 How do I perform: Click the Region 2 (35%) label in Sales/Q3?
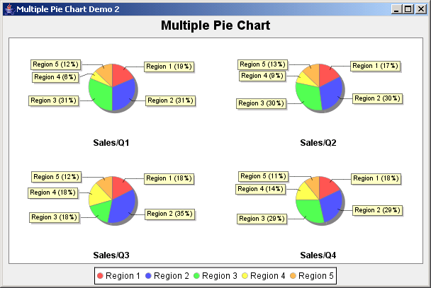(x=170, y=213)
